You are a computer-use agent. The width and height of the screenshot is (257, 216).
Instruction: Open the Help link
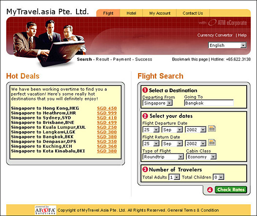pyautogui.click(x=242, y=35)
